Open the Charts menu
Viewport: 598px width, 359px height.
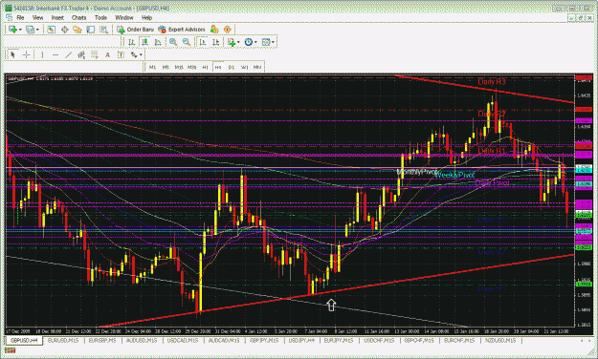[x=79, y=17]
